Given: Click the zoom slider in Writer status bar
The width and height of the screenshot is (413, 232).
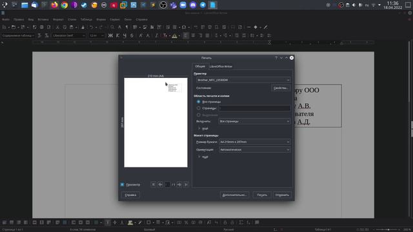Looking at the screenshot, I should pyautogui.click(x=388, y=229).
